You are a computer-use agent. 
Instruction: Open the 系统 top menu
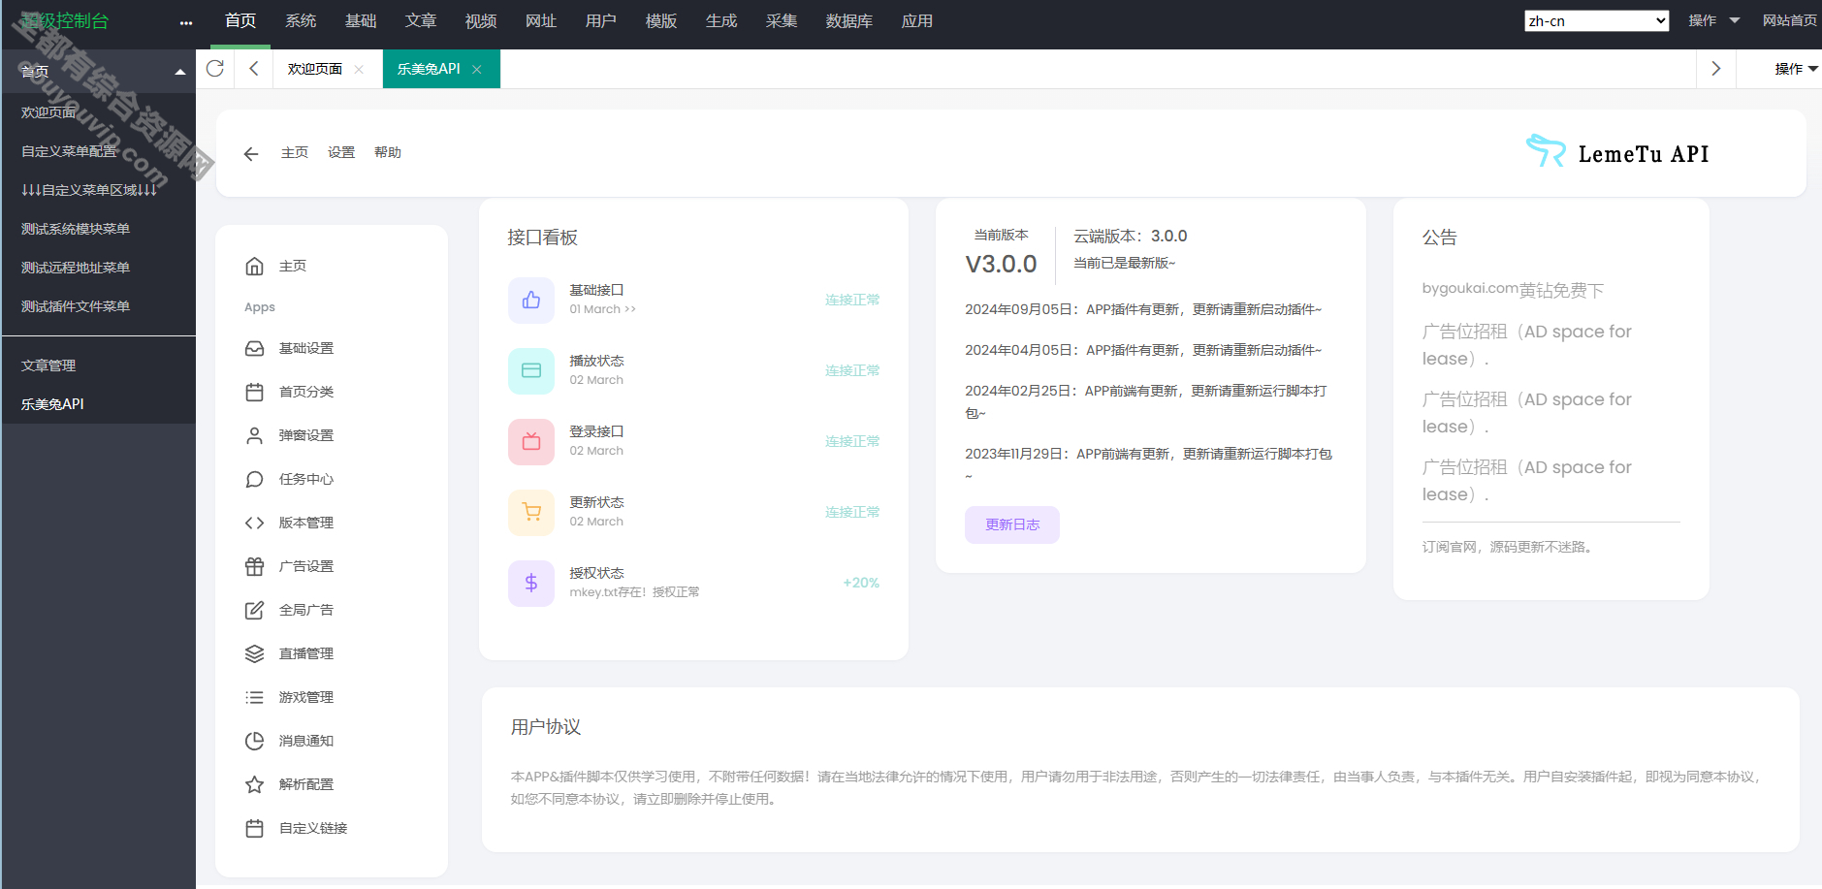point(301,20)
